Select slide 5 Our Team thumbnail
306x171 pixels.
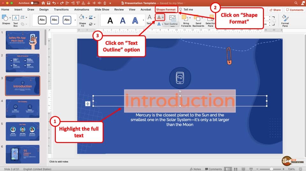pos(23,131)
